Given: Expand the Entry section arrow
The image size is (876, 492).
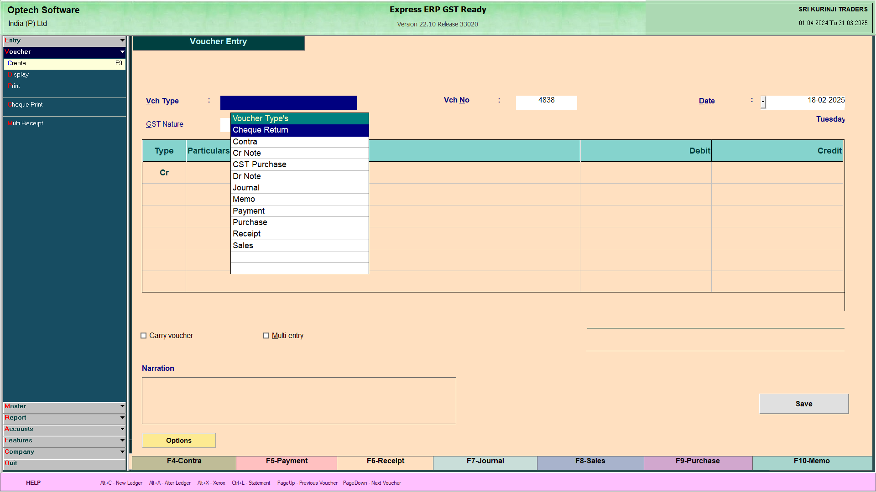Looking at the screenshot, I should tap(122, 41).
